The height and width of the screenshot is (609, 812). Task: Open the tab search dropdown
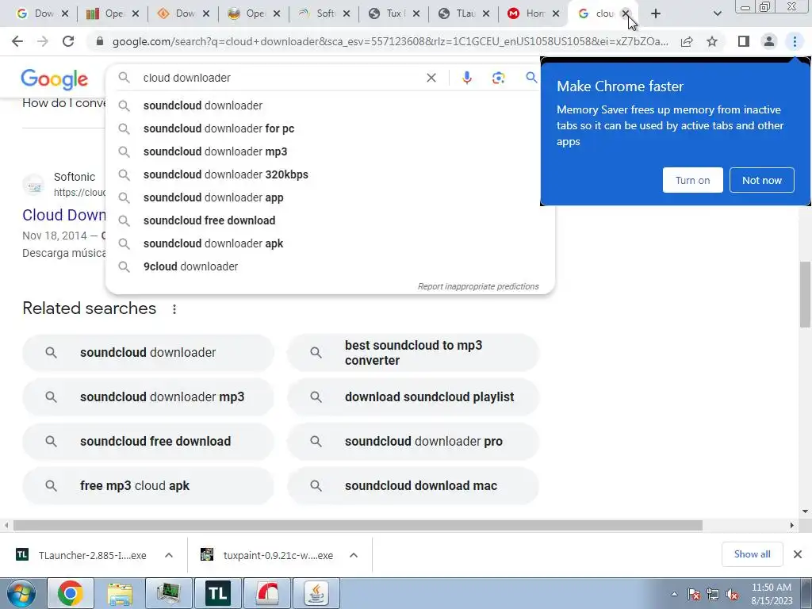[x=717, y=13]
